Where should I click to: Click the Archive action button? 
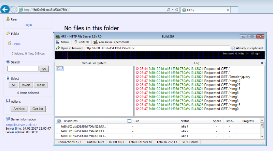18,109
